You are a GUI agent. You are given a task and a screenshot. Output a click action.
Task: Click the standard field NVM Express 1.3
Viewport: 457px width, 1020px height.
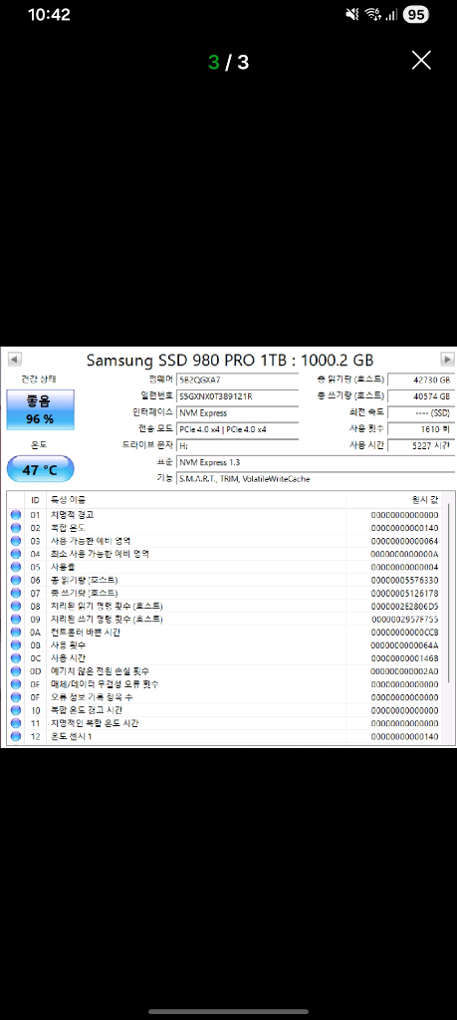[x=316, y=462]
